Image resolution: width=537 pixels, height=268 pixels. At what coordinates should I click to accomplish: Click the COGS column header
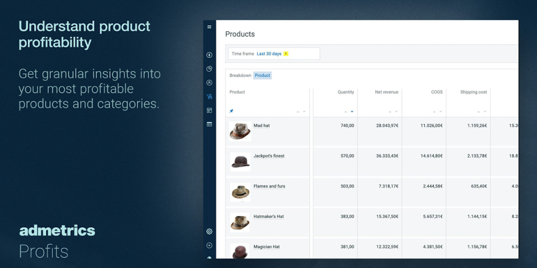point(437,92)
